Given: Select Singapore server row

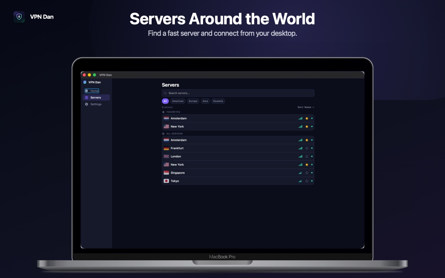Looking at the screenshot, I should [x=238, y=173].
